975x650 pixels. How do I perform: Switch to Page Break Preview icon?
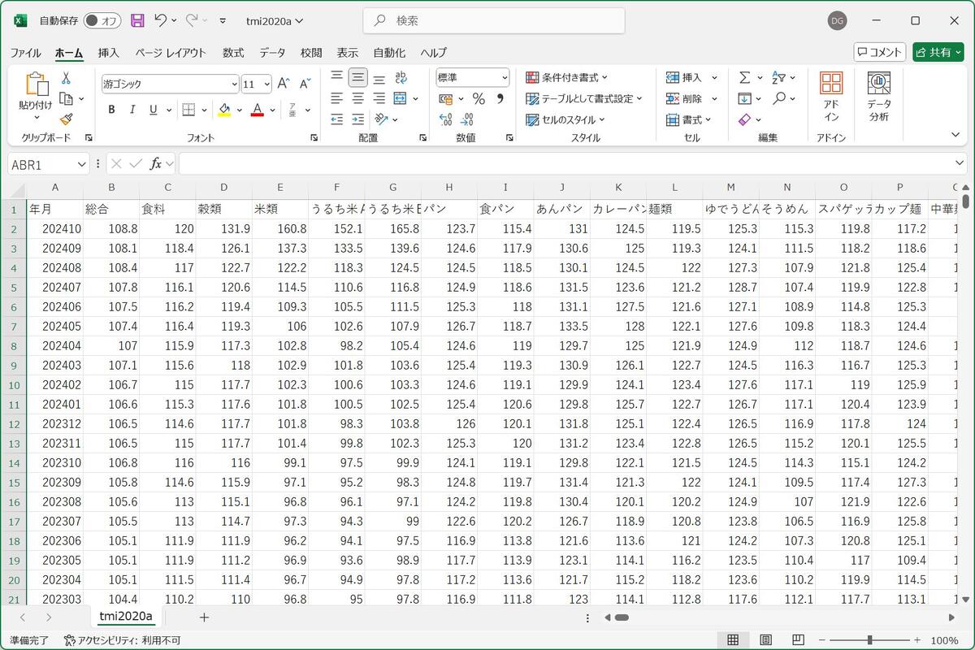click(798, 640)
